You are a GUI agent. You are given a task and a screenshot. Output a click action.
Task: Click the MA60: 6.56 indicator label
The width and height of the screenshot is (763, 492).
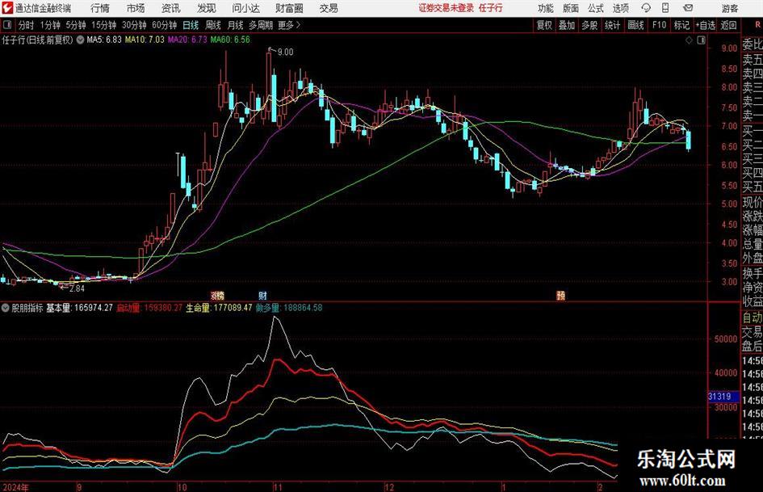(230, 40)
